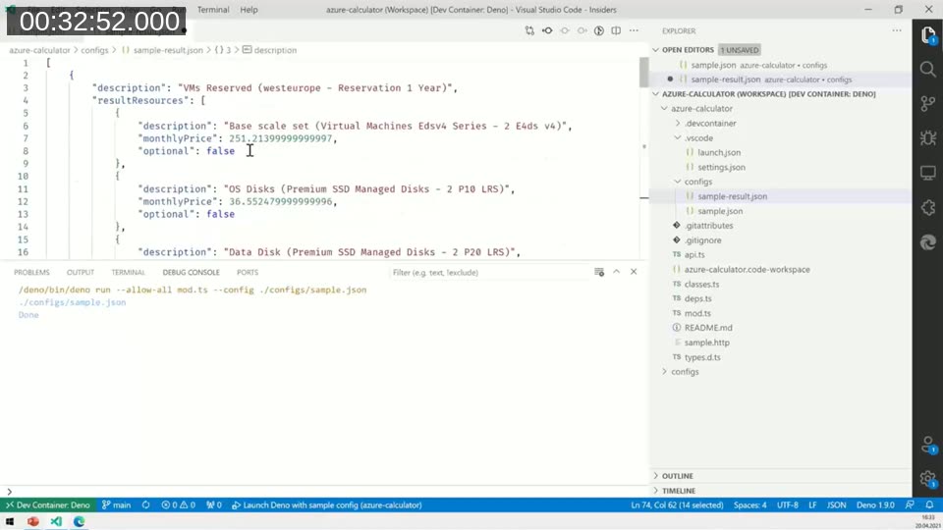The height and width of the screenshot is (530, 943).
Task: Click the compare changes editor icon
Action: point(529,30)
